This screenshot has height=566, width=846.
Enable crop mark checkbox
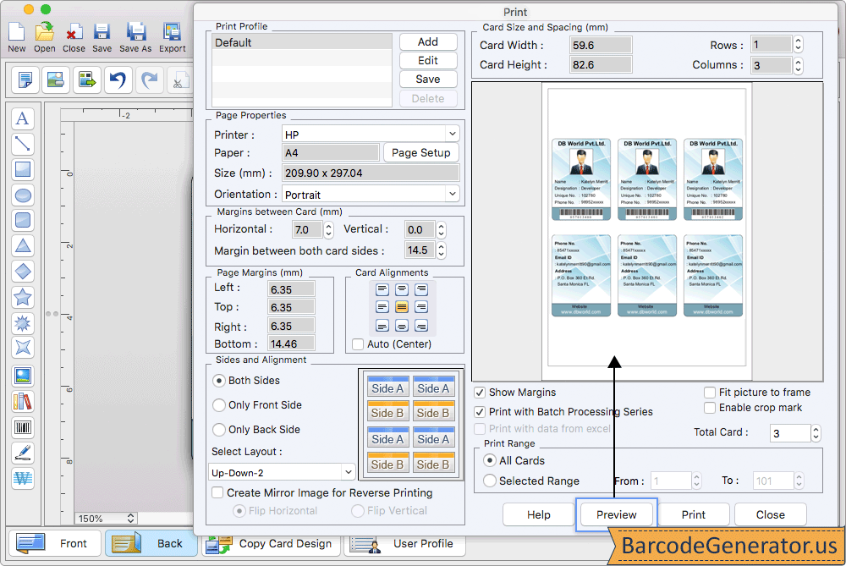pyautogui.click(x=710, y=408)
